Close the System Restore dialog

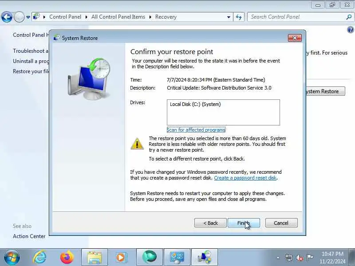(x=295, y=38)
